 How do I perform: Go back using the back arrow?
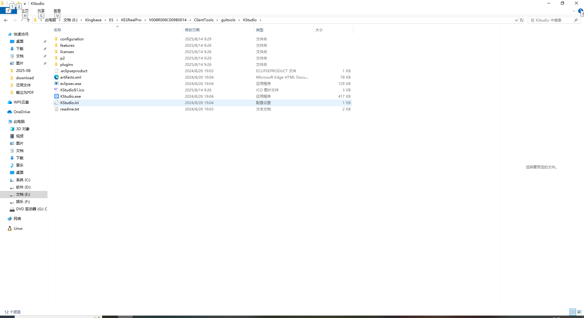click(6, 20)
